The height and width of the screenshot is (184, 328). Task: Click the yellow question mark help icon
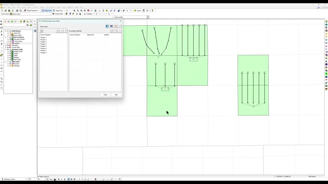(x=152, y=10)
